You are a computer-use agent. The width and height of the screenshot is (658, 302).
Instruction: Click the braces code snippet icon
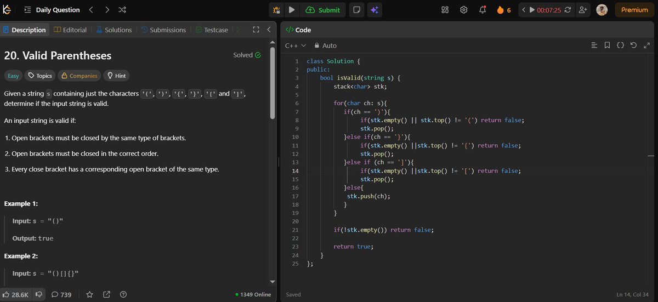620,45
